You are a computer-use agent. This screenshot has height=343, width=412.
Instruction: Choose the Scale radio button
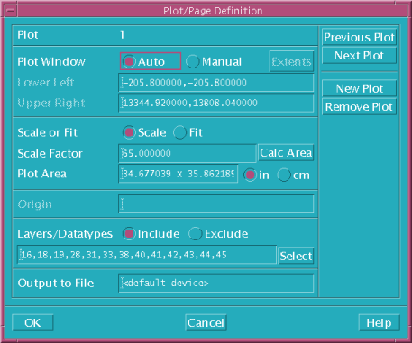point(145,132)
